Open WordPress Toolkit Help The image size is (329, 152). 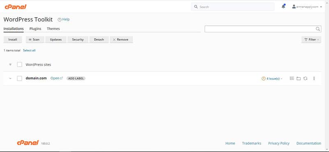(x=64, y=19)
